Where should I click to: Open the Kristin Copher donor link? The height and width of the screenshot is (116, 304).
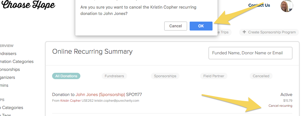(71, 101)
